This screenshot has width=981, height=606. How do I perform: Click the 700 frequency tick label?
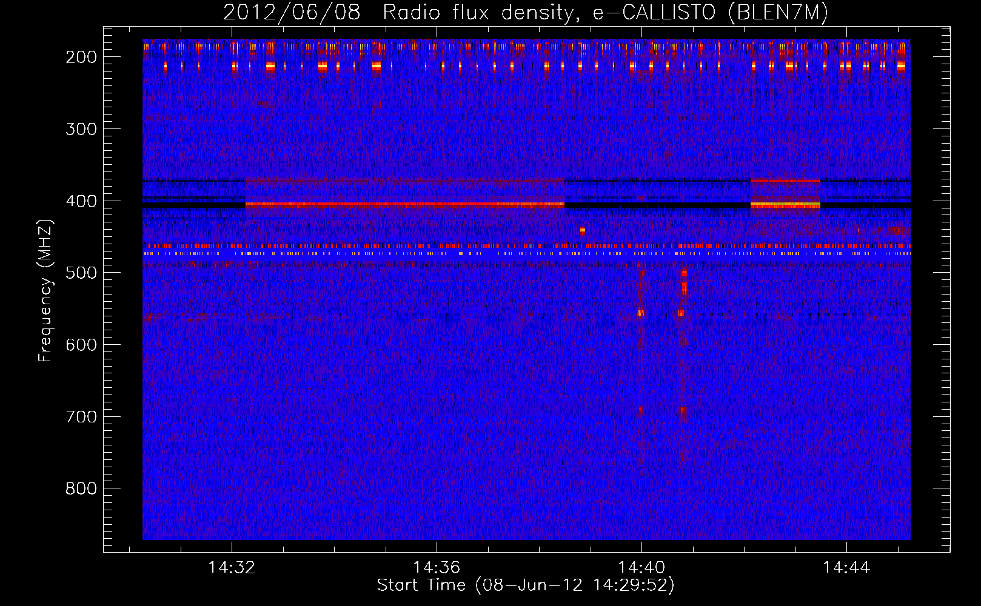tap(81, 417)
